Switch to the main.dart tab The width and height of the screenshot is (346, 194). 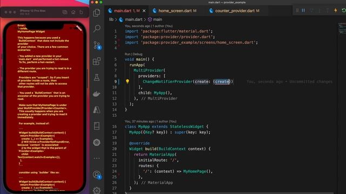click(x=127, y=11)
